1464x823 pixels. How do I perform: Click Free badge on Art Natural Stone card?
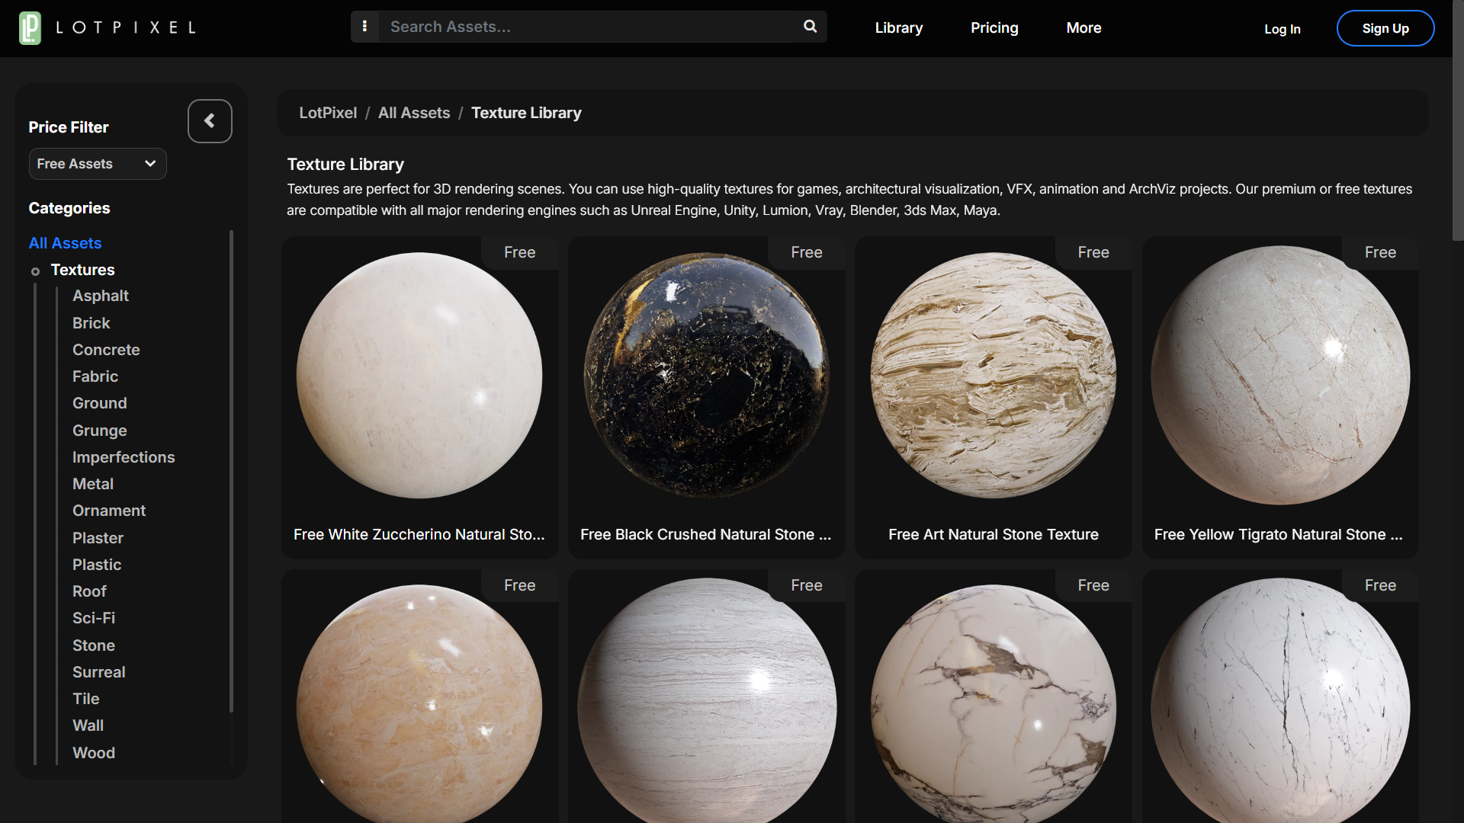tap(1093, 252)
